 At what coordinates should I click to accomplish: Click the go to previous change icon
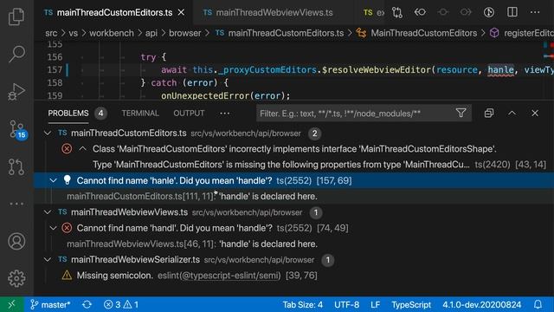click(x=443, y=12)
